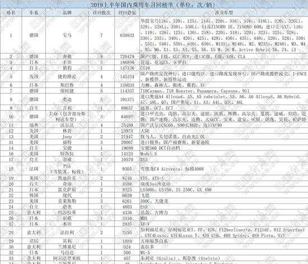
Task: Click the PSA brand cell
Action: [x=67, y=169]
